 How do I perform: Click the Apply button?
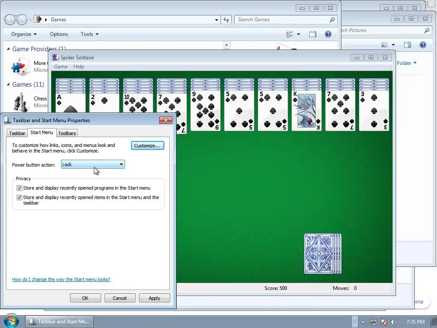pos(154,298)
